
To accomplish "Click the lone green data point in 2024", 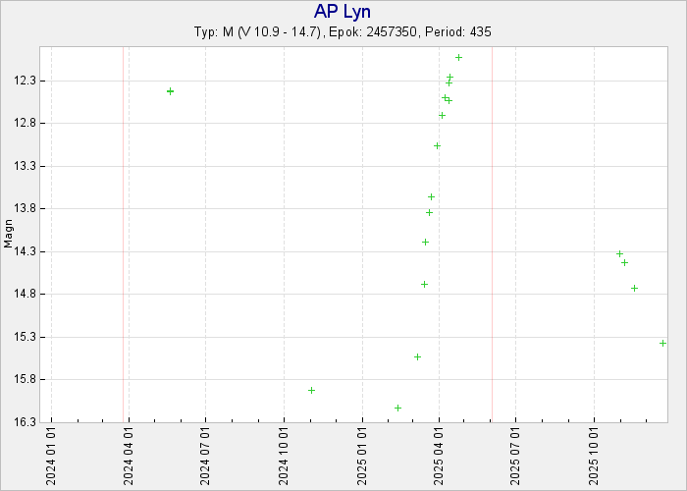I will [170, 91].
